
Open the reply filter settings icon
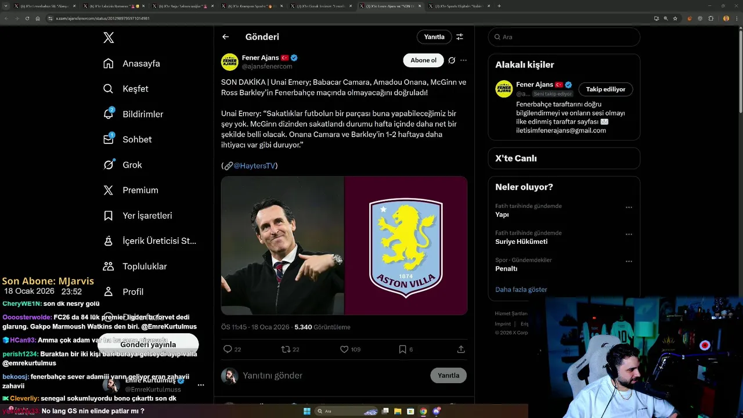(x=460, y=37)
